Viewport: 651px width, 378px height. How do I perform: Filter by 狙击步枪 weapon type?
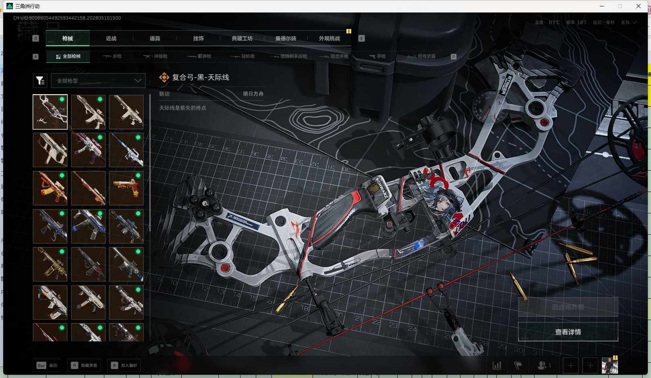(x=334, y=56)
